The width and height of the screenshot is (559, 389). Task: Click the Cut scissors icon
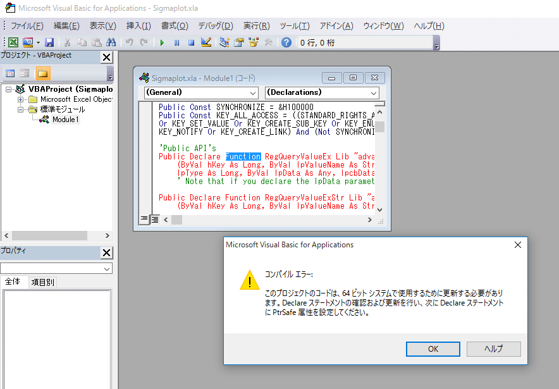[x=67, y=43]
